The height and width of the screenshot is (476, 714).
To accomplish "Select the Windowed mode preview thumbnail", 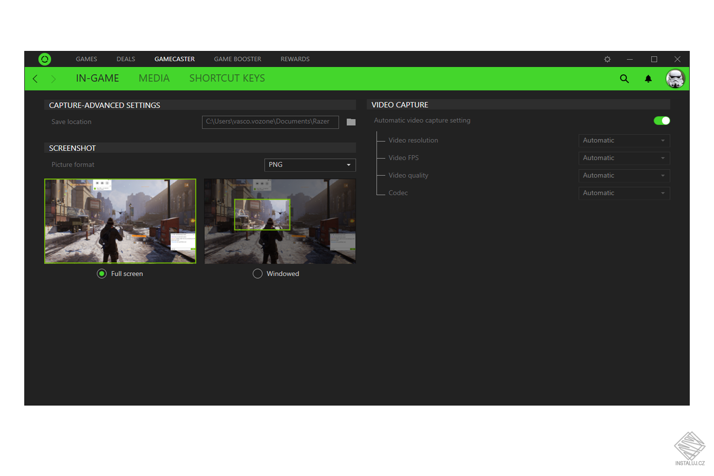I will click(x=280, y=221).
